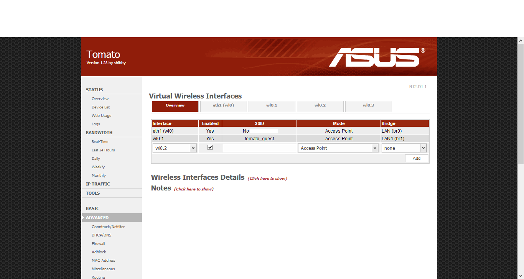
Task: Click the Mode column header
Action: (x=339, y=123)
